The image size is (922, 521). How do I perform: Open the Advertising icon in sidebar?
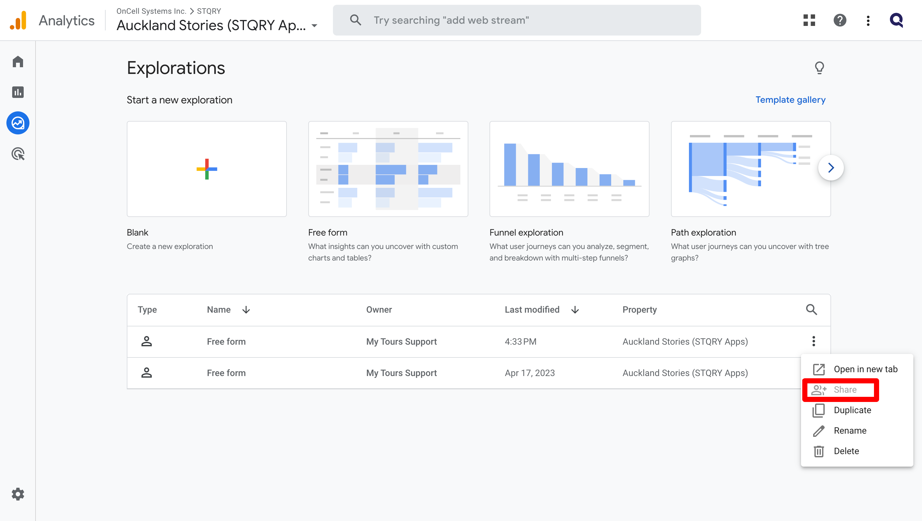tap(18, 154)
